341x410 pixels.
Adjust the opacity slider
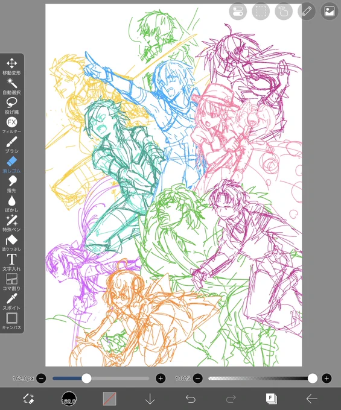(x=263, y=378)
